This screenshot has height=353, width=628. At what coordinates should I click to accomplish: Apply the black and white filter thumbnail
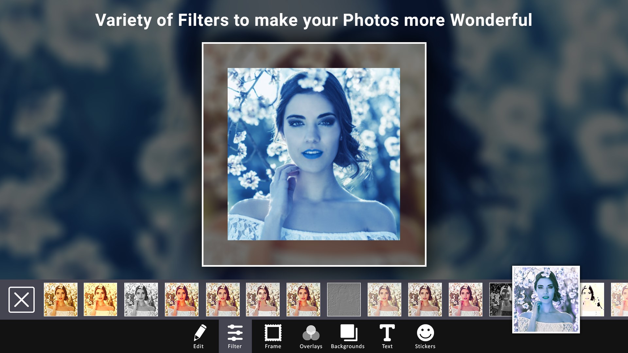pyautogui.click(x=141, y=299)
